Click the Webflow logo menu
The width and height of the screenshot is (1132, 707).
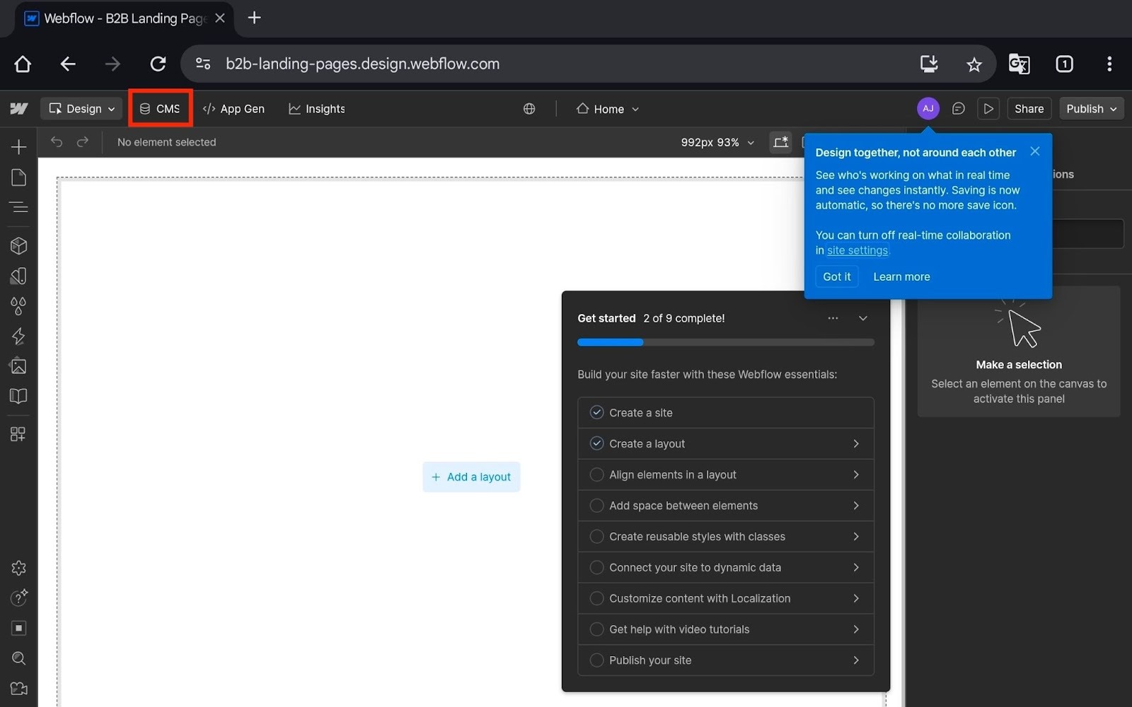pyautogui.click(x=19, y=109)
